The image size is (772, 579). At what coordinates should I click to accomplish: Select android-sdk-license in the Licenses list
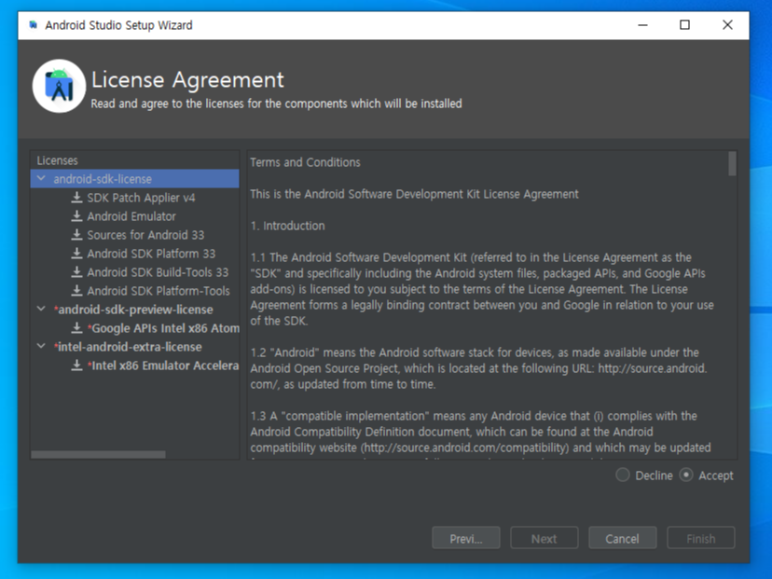135,179
